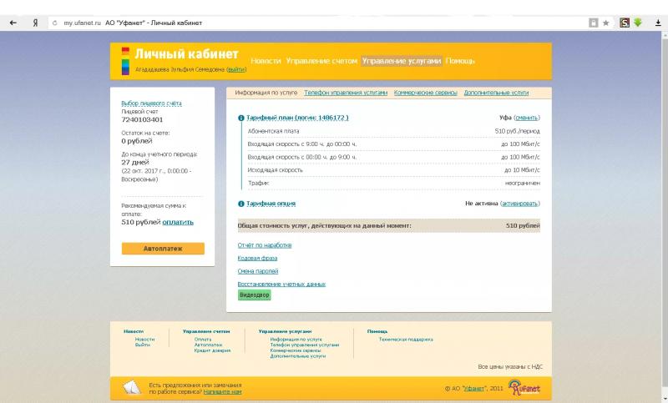Click footer Дополнительные услуги link

[x=298, y=356]
